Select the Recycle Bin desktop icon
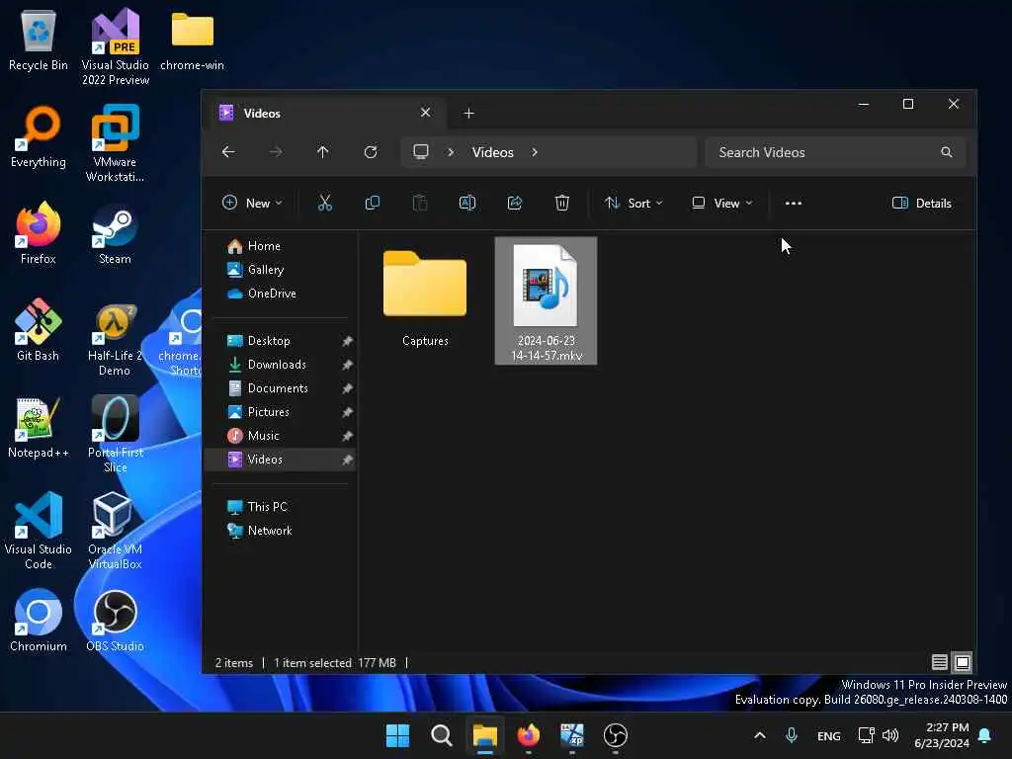Viewport: 1012px width, 759px height. pos(39,40)
